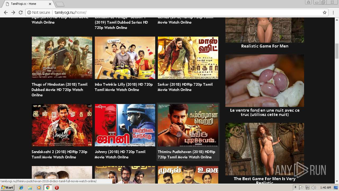
Task: Click the address bar URL
Action: coord(70,12)
